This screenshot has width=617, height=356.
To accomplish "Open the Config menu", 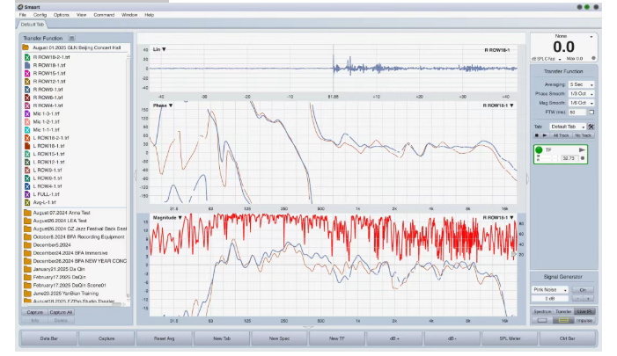I will (40, 15).
